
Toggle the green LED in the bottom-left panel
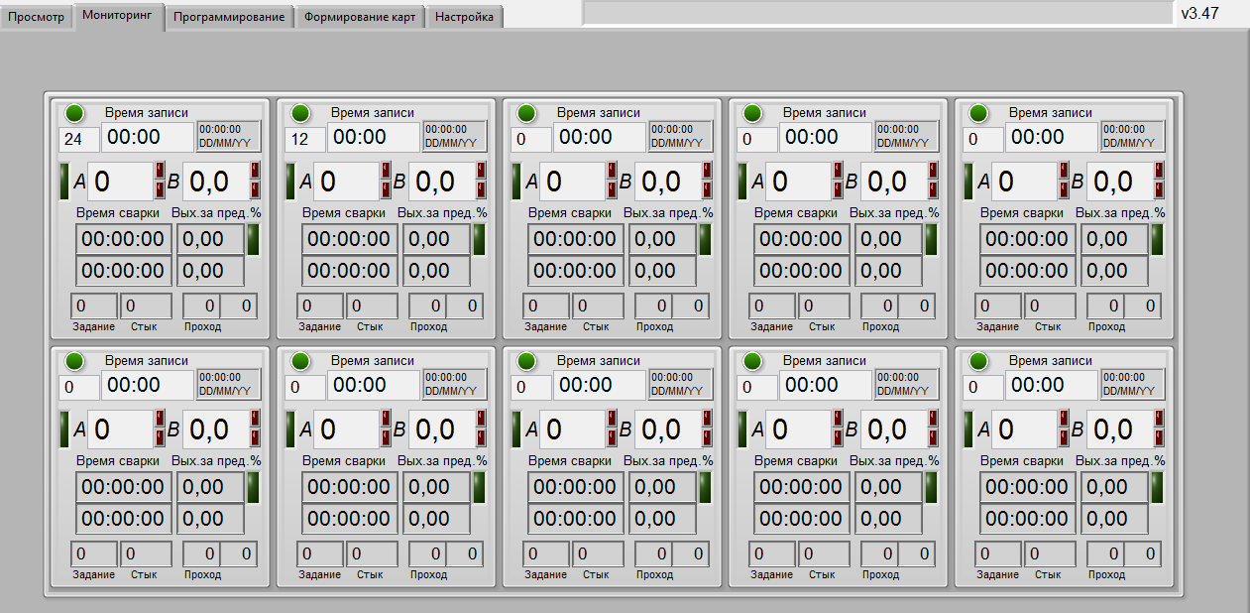(75, 361)
